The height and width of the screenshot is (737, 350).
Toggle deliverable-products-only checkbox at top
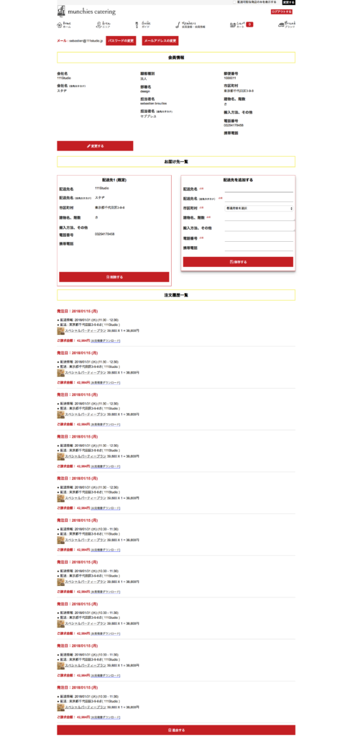point(234,2)
